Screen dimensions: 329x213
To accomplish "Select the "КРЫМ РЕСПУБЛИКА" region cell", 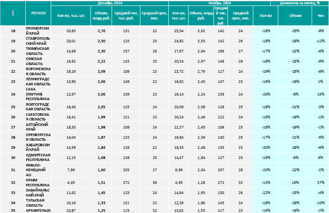I will 38,183.
